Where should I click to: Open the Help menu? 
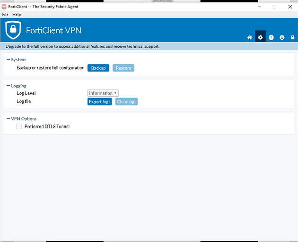17,15
